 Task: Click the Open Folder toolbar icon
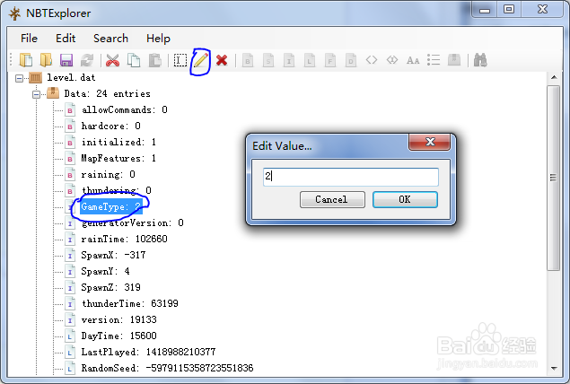pos(46,60)
